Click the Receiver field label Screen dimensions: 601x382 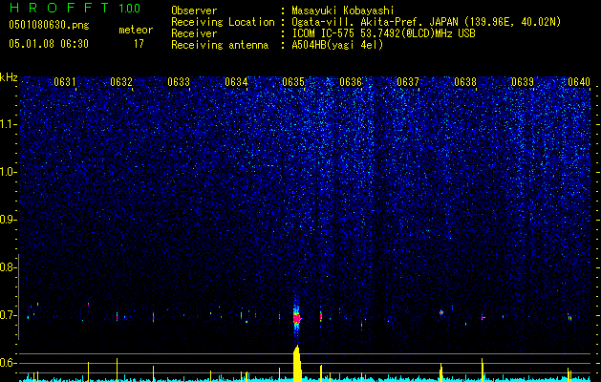point(194,33)
